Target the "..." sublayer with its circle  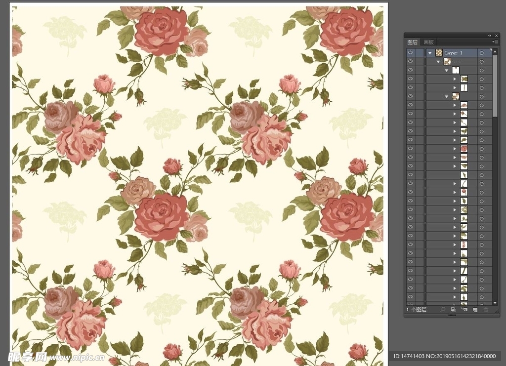481,62
